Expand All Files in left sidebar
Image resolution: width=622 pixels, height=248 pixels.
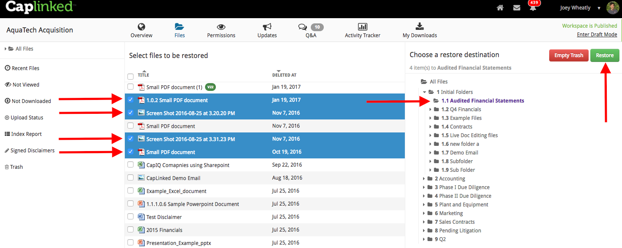(6, 49)
